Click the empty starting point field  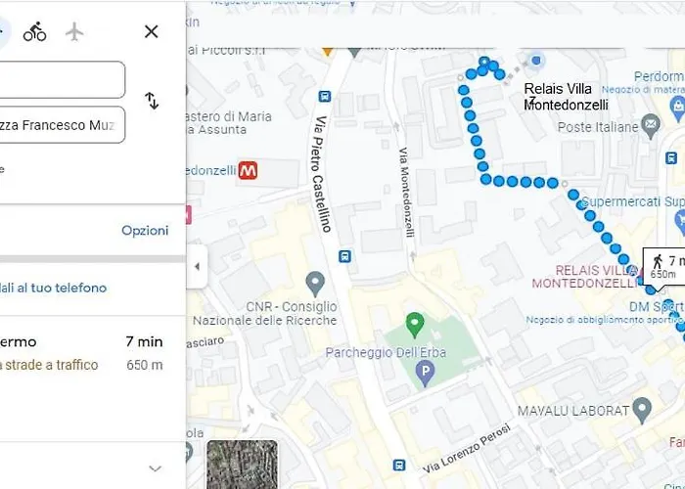point(62,79)
